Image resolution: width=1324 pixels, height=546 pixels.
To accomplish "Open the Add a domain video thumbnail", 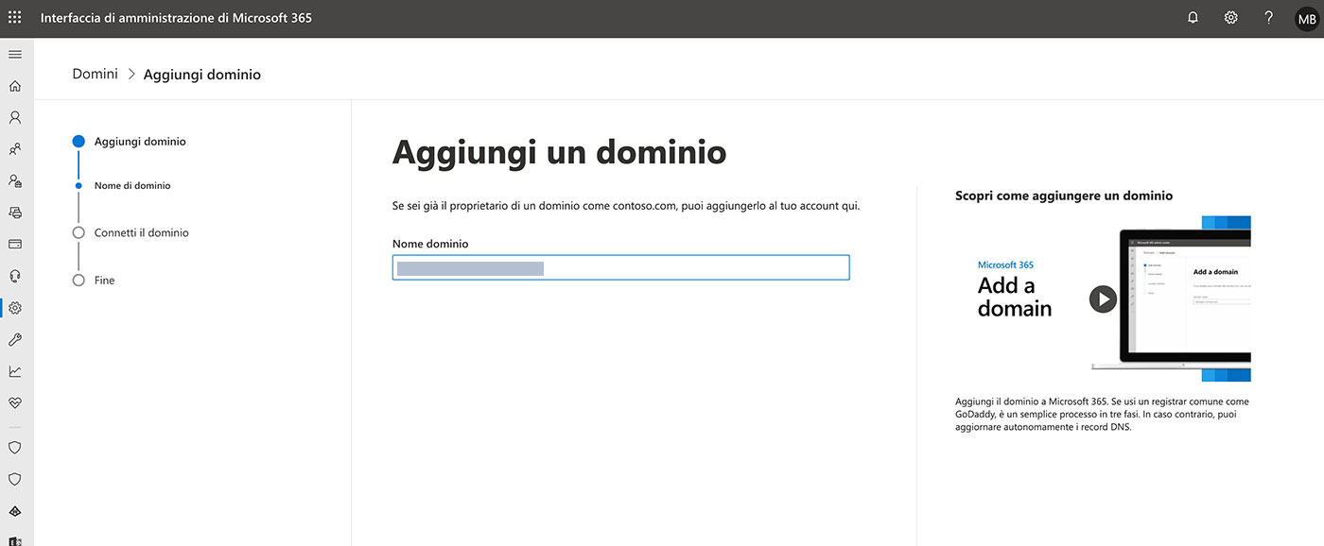I will [1103, 299].
